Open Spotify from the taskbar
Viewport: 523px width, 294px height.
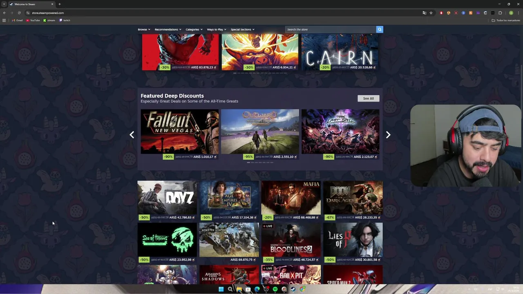click(x=275, y=289)
